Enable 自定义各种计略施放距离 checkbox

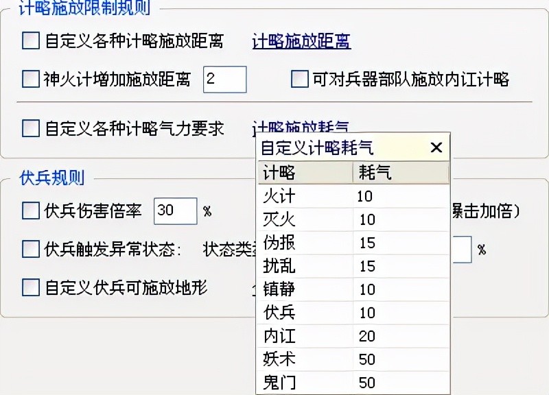click(30, 42)
